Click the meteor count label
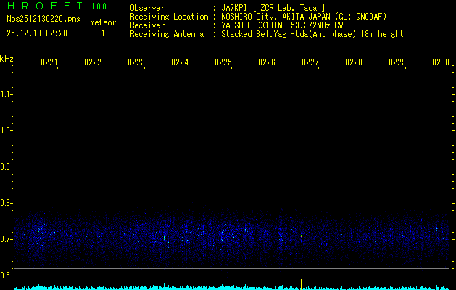456x290 pixels. click(102, 22)
